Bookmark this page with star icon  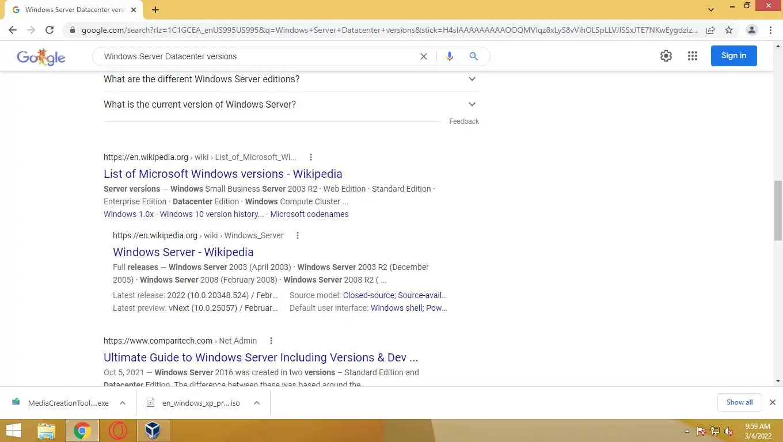coord(729,30)
